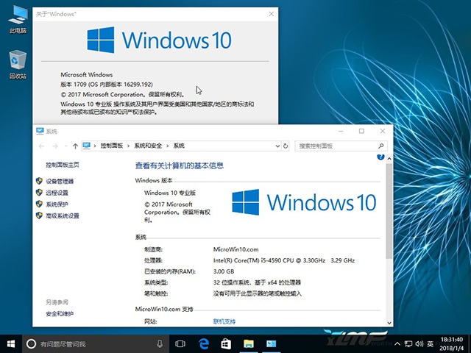Click the Cortana search box
Viewport: 471px width, 353px height.
pos(96,344)
